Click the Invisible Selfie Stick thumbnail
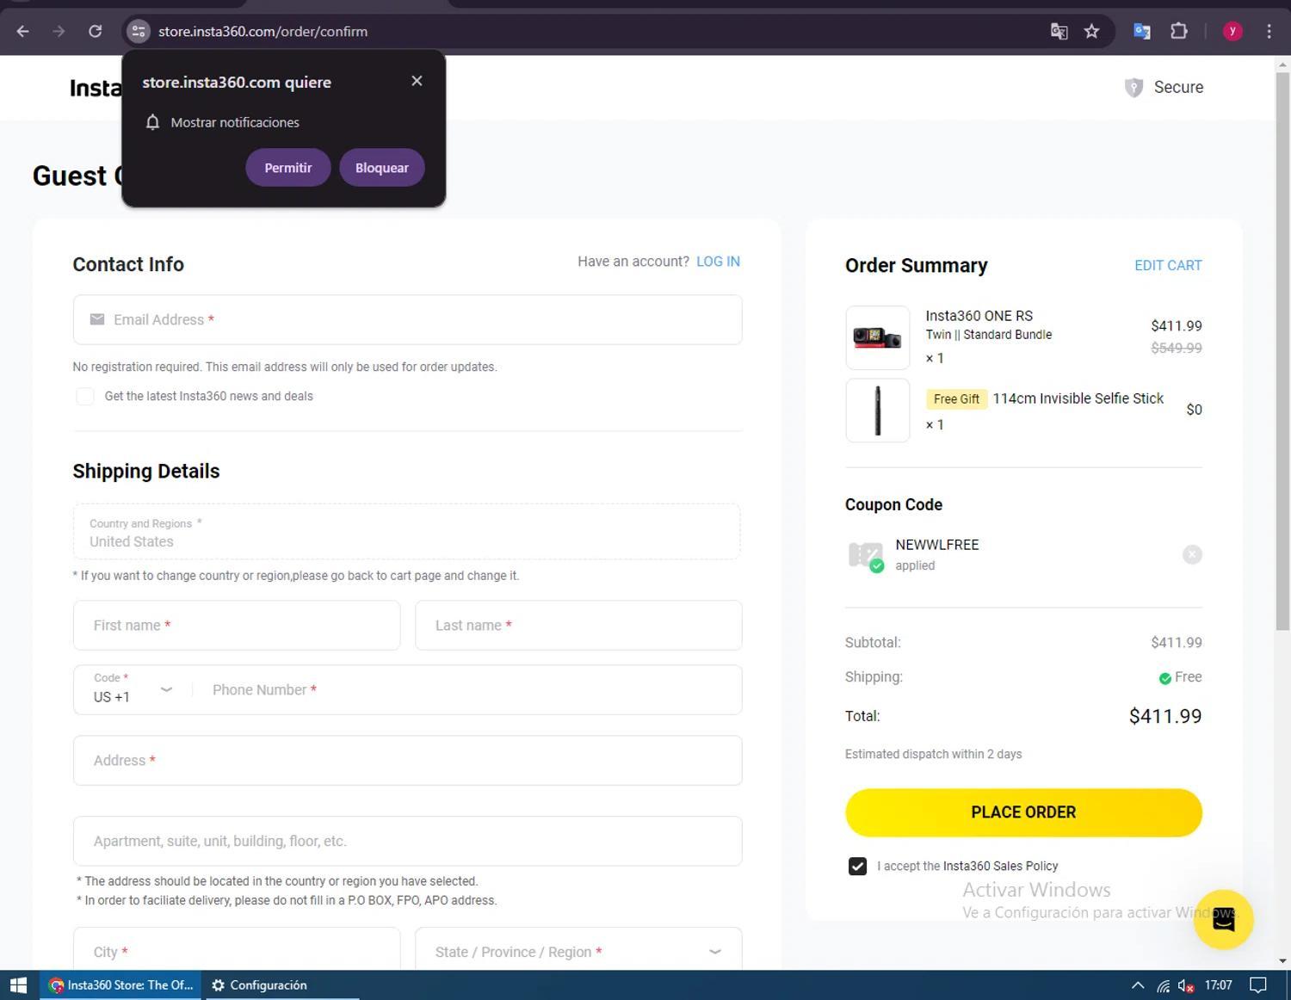This screenshot has height=1000, width=1291. (878, 410)
